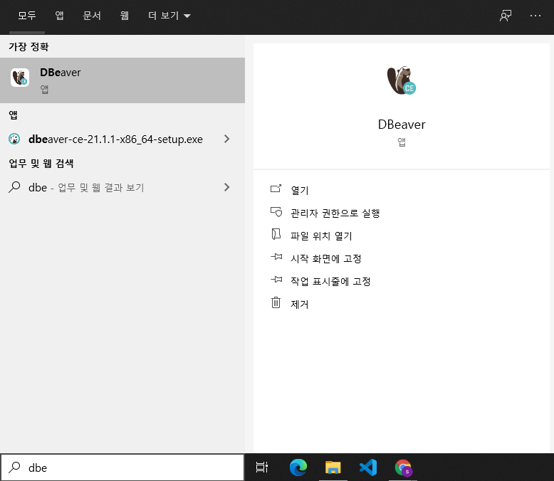Choose 파일 위치 열기

click(321, 236)
